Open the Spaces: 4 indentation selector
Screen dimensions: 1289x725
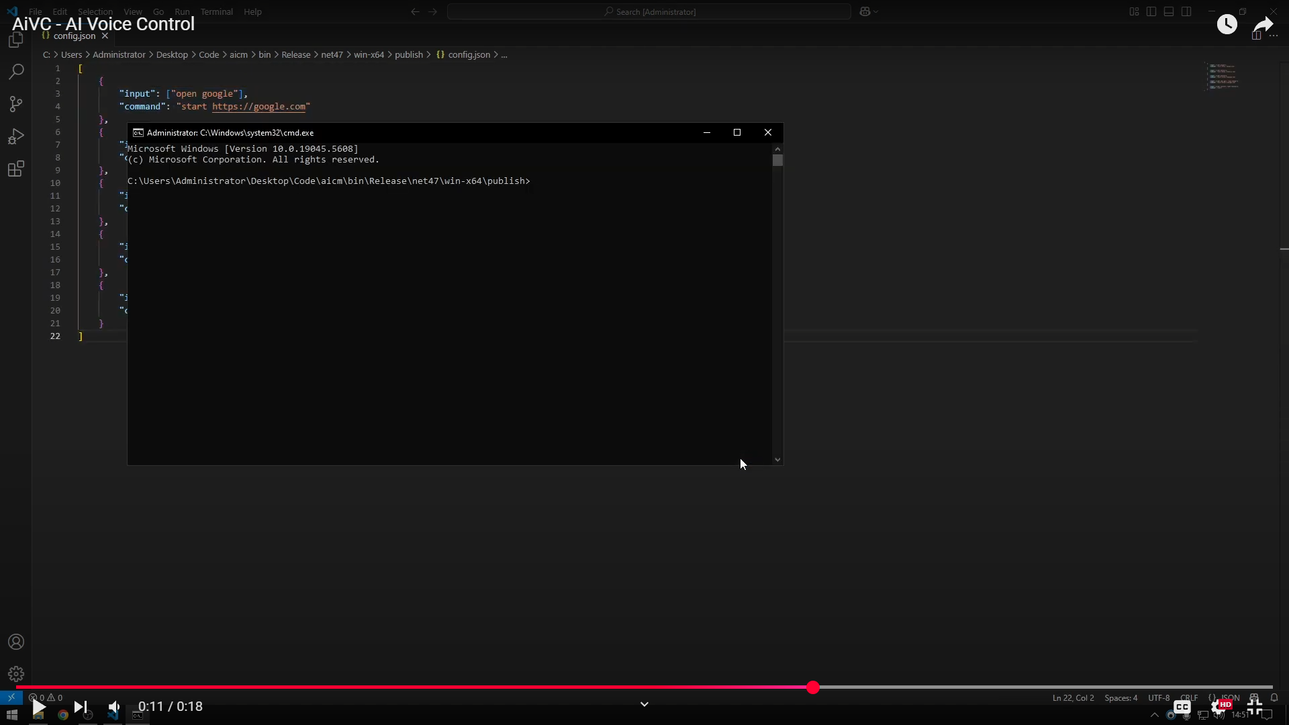[x=1120, y=697]
